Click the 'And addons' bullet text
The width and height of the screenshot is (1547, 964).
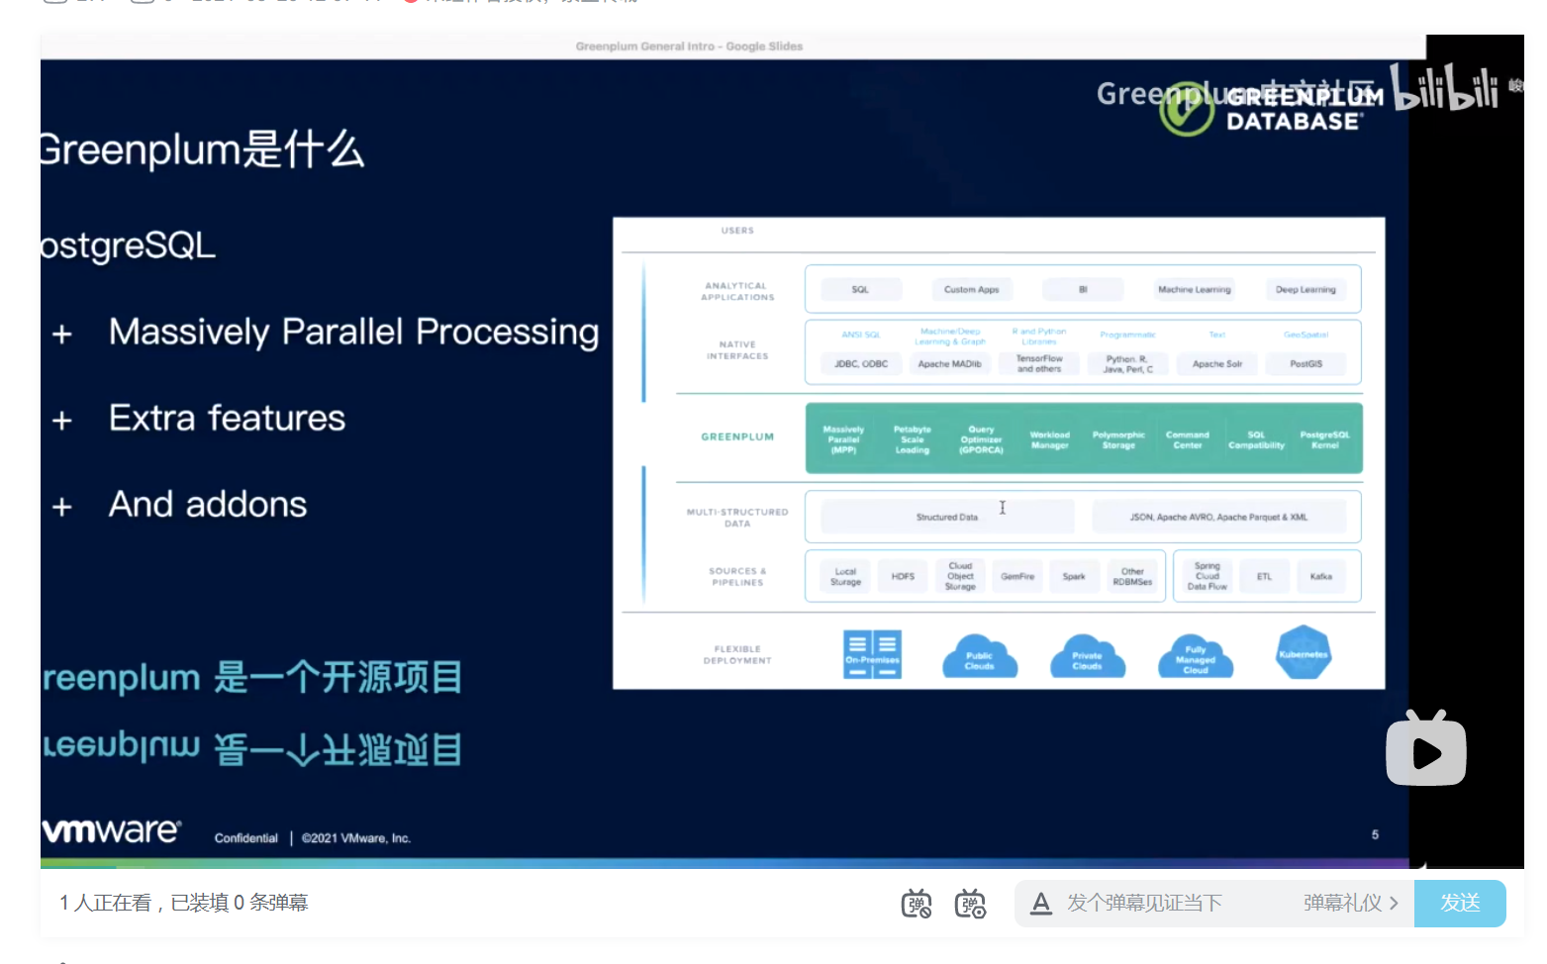pyautogui.click(x=208, y=504)
